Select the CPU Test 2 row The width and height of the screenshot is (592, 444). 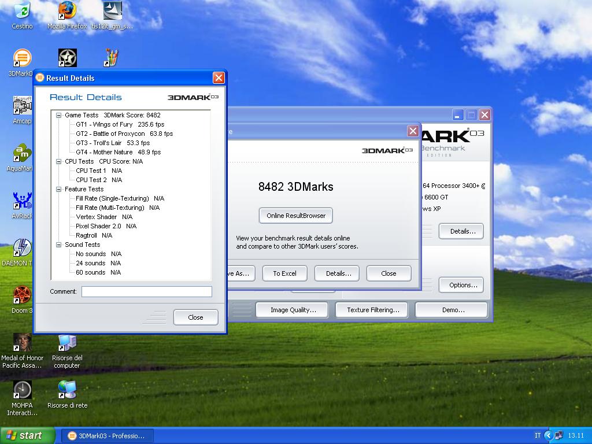point(99,180)
